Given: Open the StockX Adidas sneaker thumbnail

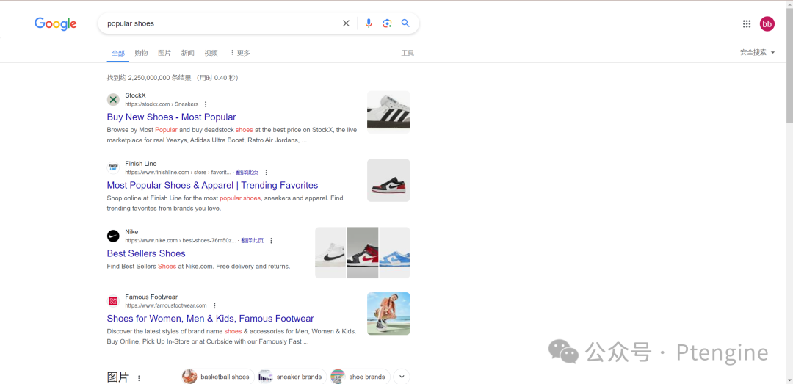Looking at the screenshot, I should (x=388, y=112).
